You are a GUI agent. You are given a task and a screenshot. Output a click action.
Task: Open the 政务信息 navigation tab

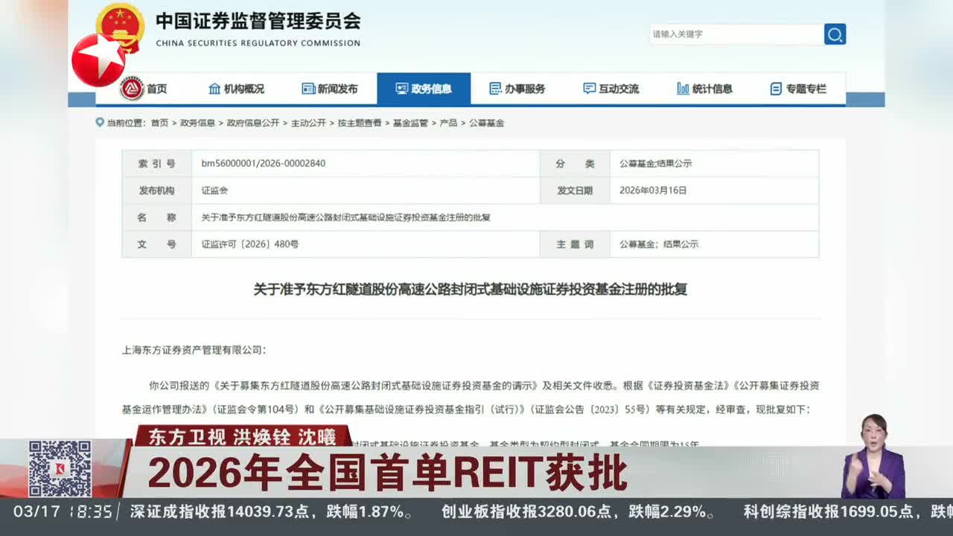[424, 89]
